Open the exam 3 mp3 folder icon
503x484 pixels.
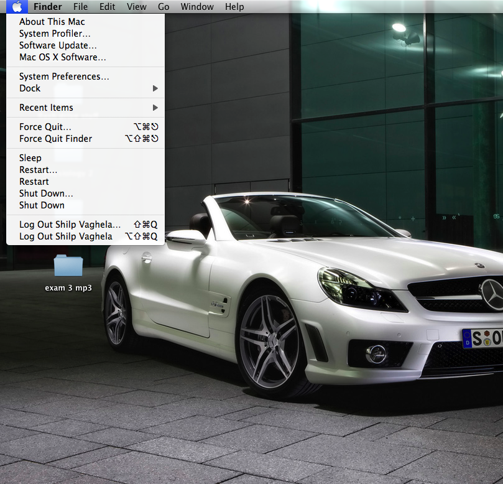[x=68, y=266]
